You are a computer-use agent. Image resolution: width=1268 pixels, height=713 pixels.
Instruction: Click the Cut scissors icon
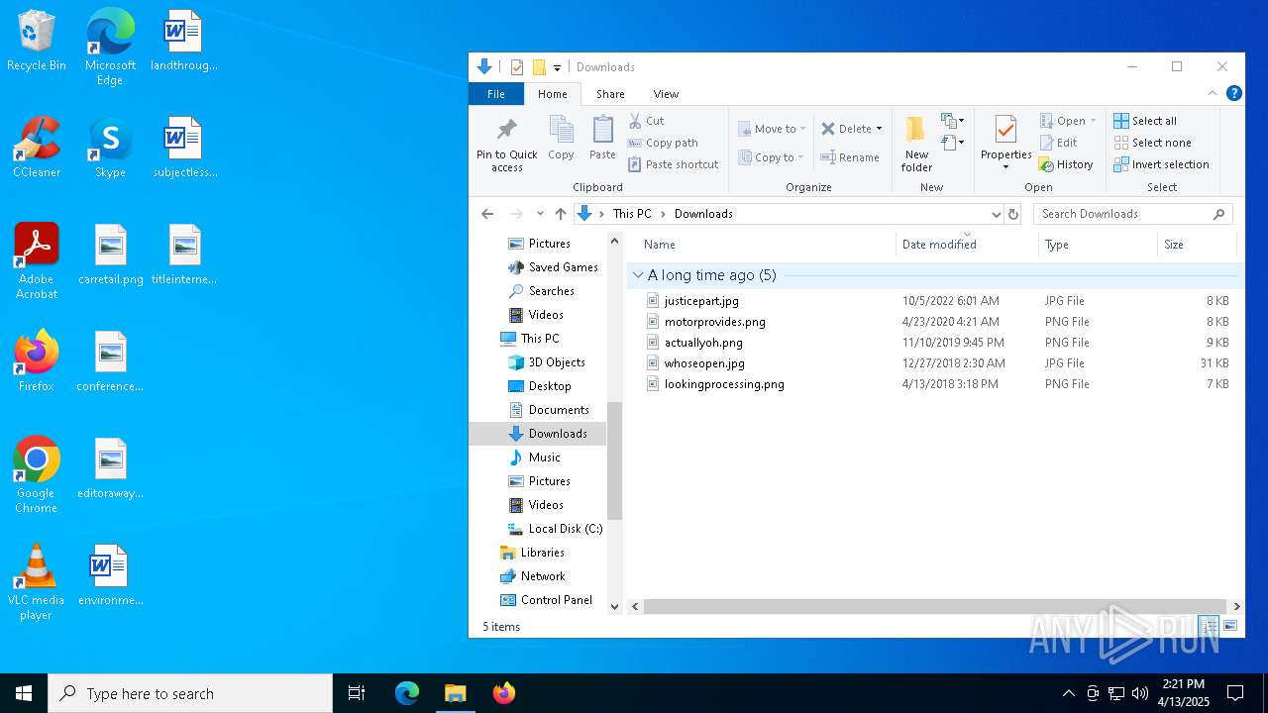pos(635,121)
